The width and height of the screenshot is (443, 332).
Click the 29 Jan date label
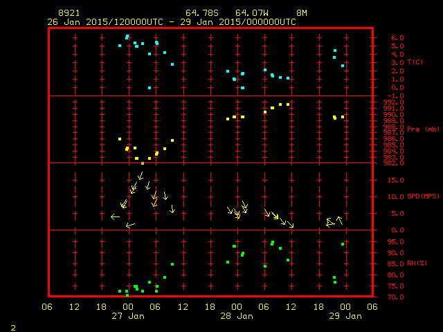coord(345,316)
